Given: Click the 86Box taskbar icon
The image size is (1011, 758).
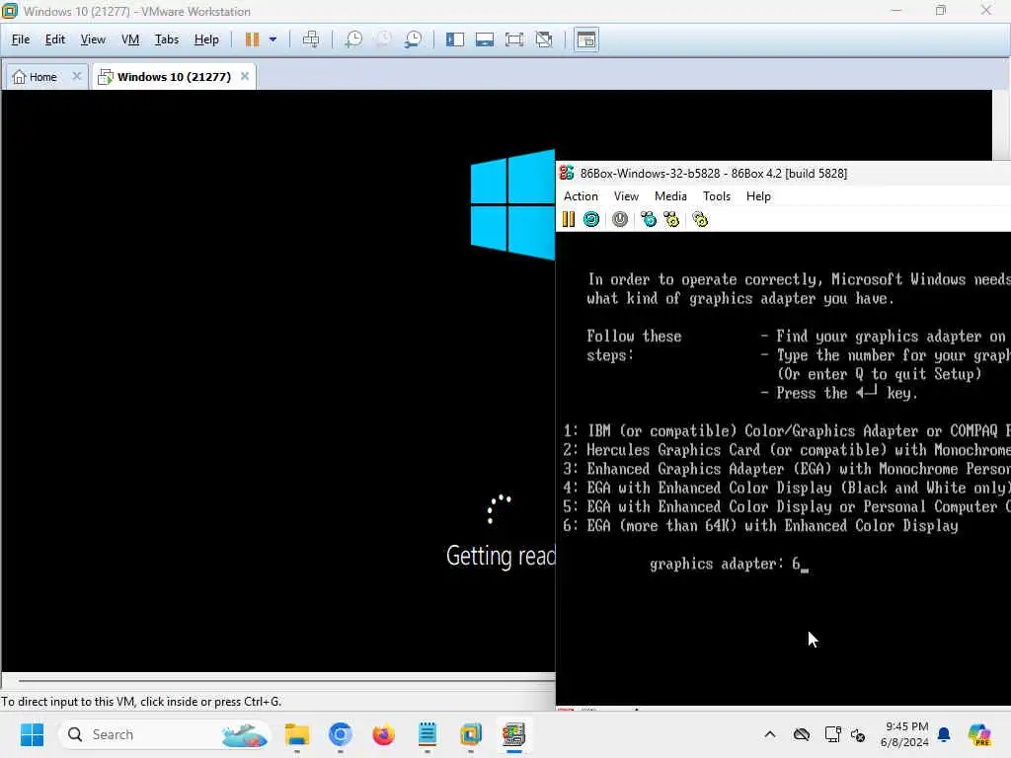Looking at the screenshot, I should 513,734.
